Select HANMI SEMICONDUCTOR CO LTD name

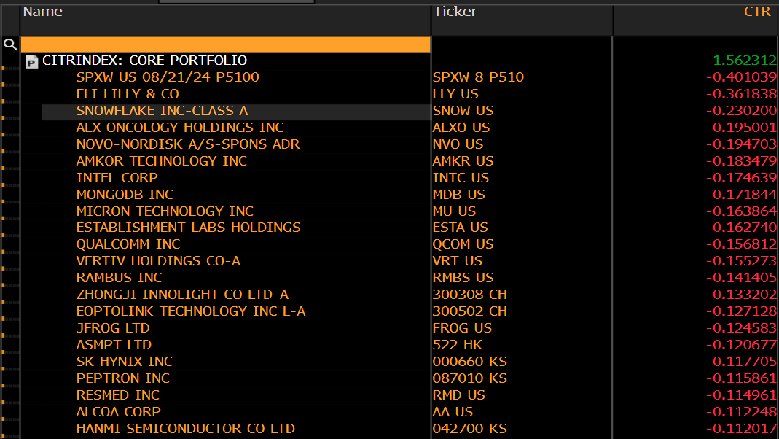[185, 429]
